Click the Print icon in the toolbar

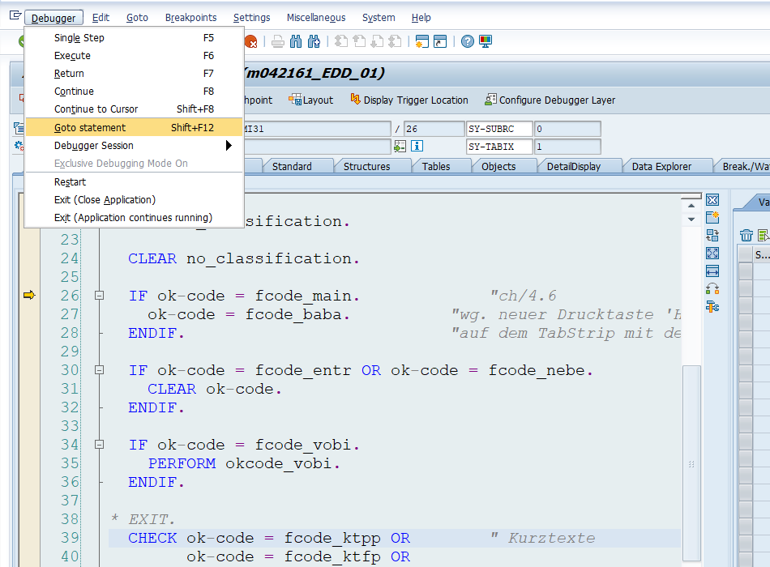click(x=276, y=43)
